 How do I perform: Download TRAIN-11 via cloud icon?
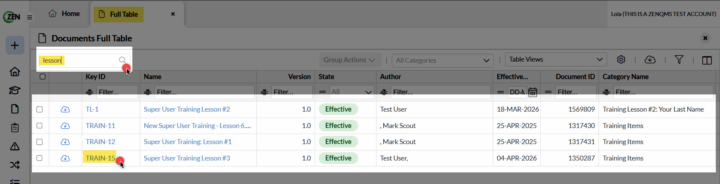pyautogui.click(x=65, y=126)
